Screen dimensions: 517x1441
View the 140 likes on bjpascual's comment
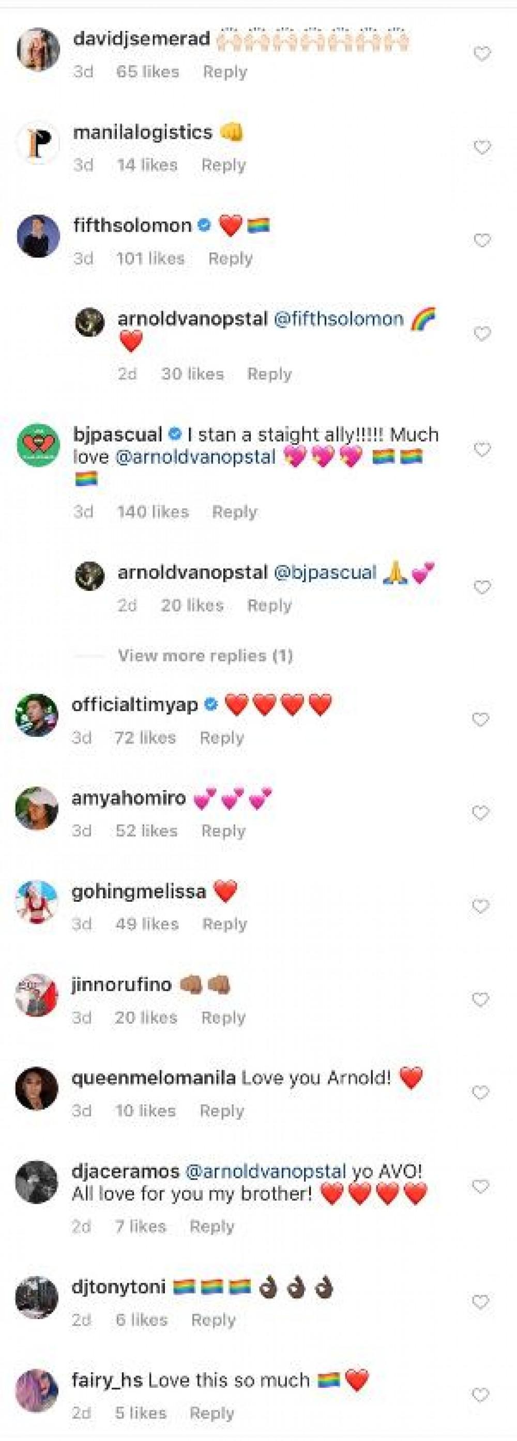click(154, 512)
